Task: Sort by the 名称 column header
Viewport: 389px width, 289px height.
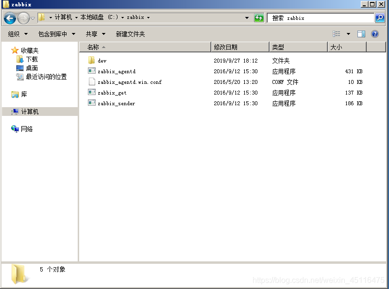Action: [145, 47]
